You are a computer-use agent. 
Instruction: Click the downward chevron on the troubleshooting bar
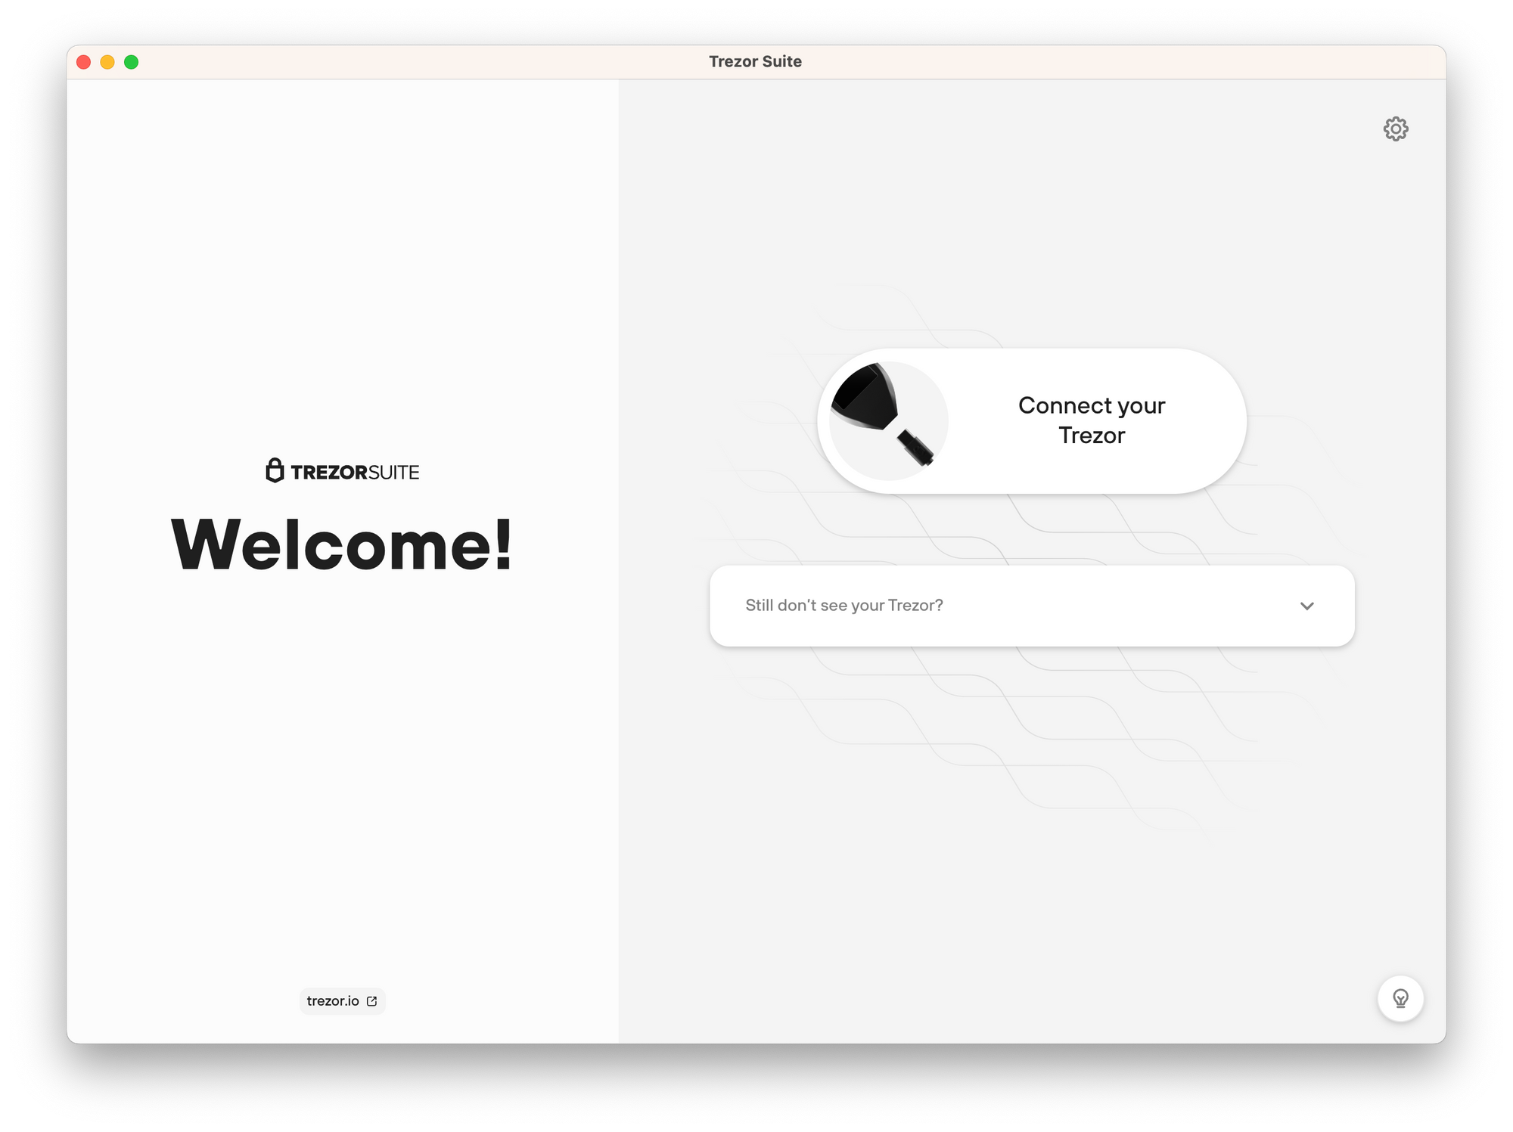1306,605
